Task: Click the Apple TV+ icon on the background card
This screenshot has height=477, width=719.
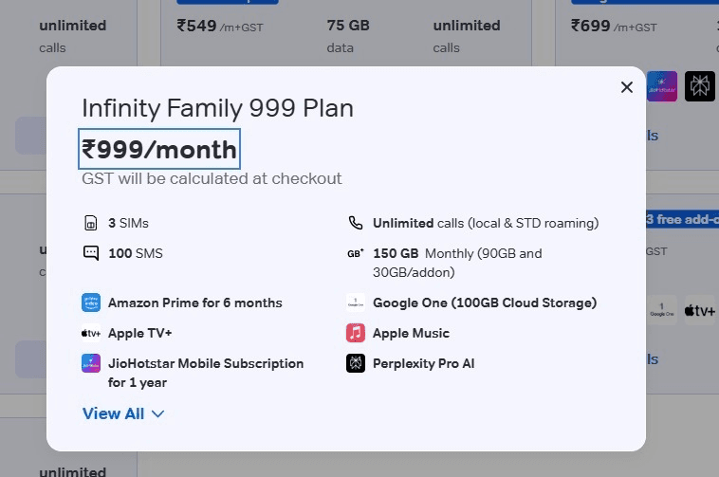Action: pos(699,310)
